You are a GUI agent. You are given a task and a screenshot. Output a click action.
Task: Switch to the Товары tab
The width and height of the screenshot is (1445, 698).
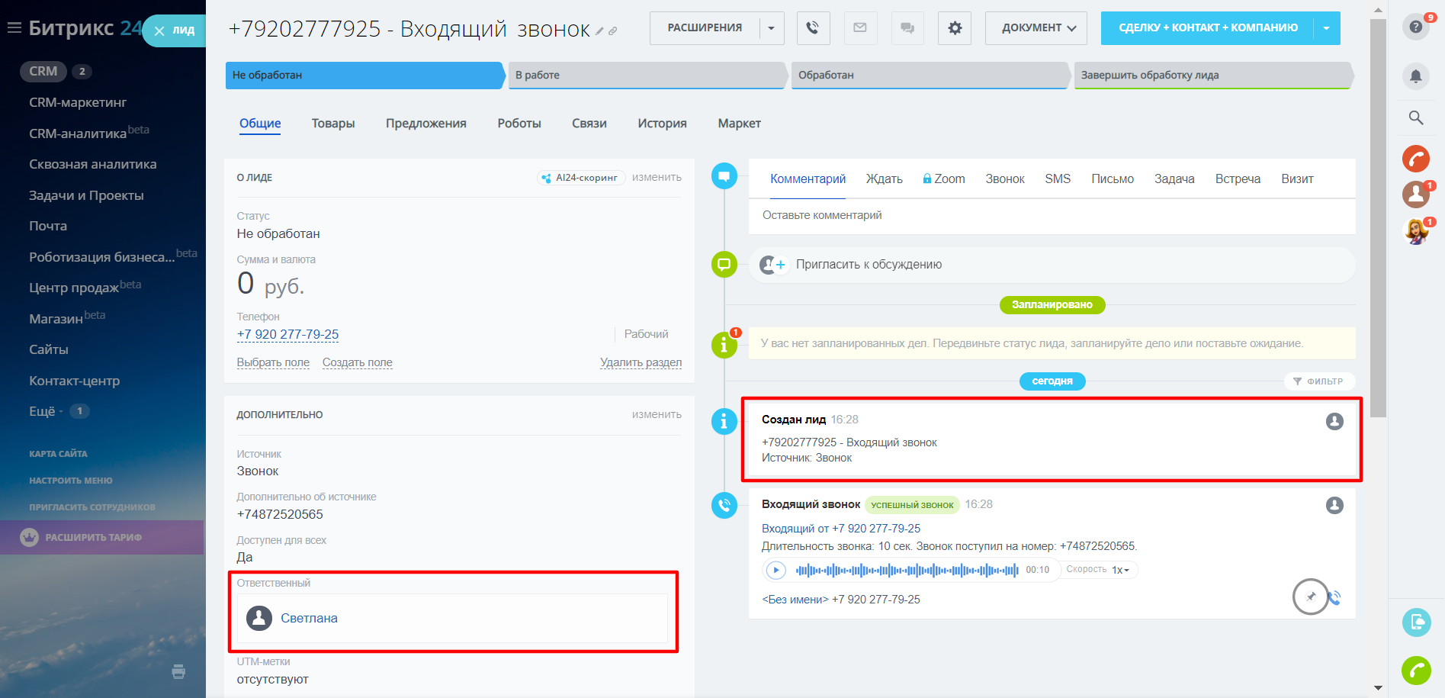tap(333, 124)
